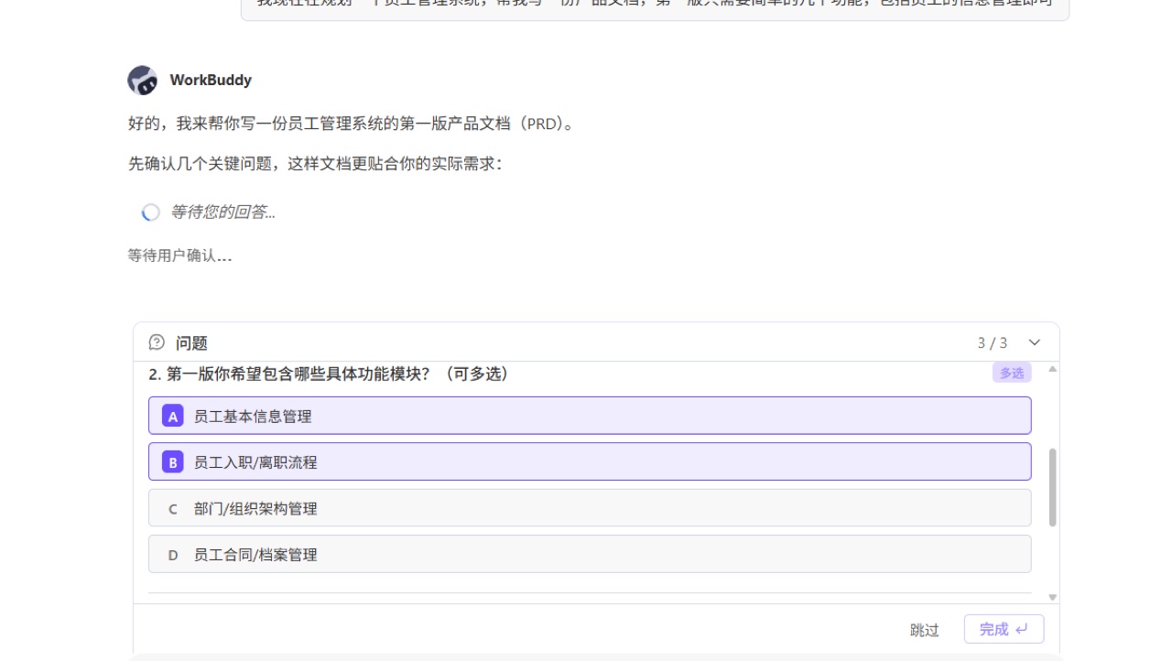Click the 问题 panel heading text
This screenshot has width=1172, height=661.
(x=191, y=343)
